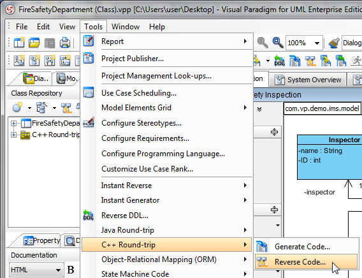Open the Dialog font dropdown
This screenshot has width=362, height=278.
point(352,43)
